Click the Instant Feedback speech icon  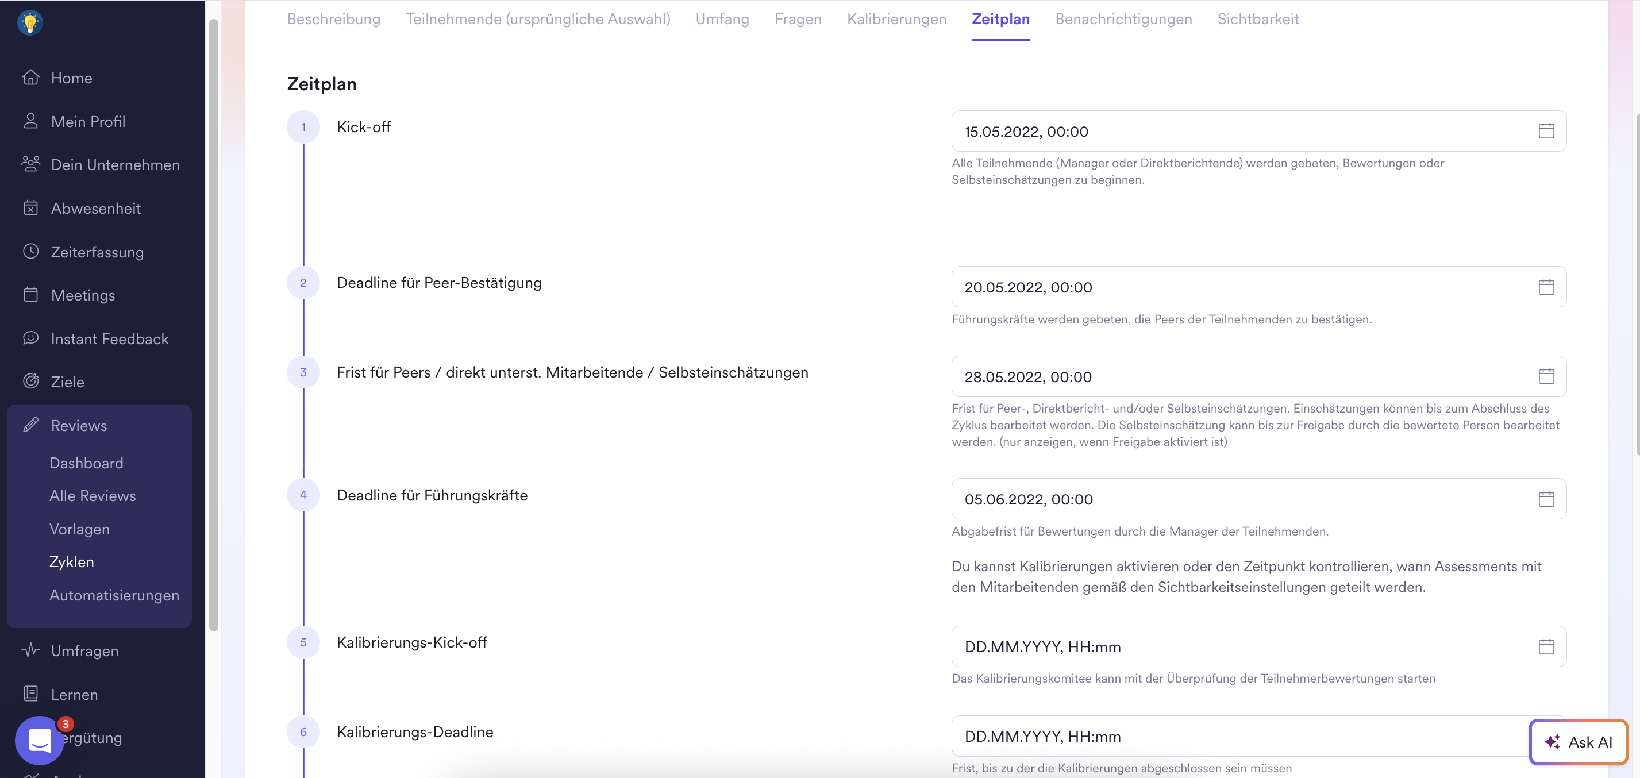coord(30,338)
